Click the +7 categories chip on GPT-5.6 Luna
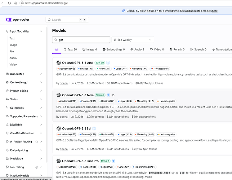The height and width of the screenshot is (180, 232). (x=160, y=69)
